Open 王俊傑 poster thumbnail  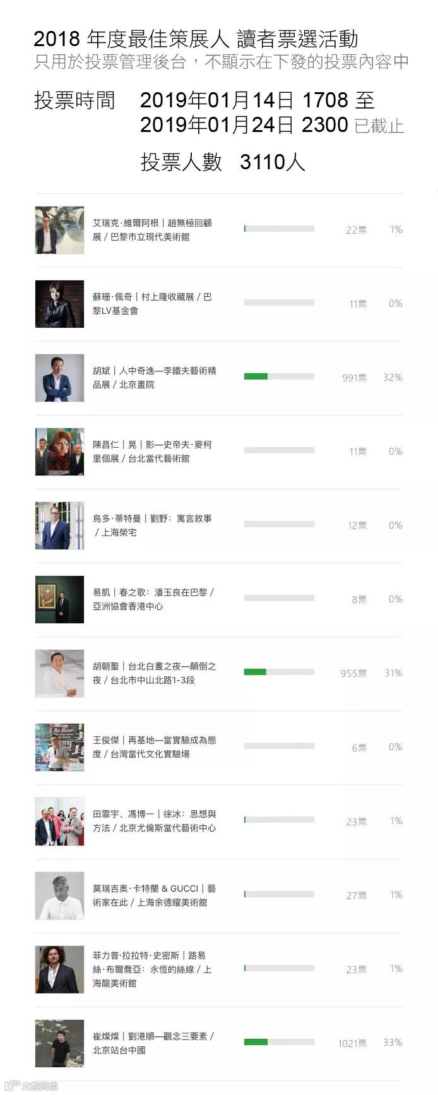point(59,747)
